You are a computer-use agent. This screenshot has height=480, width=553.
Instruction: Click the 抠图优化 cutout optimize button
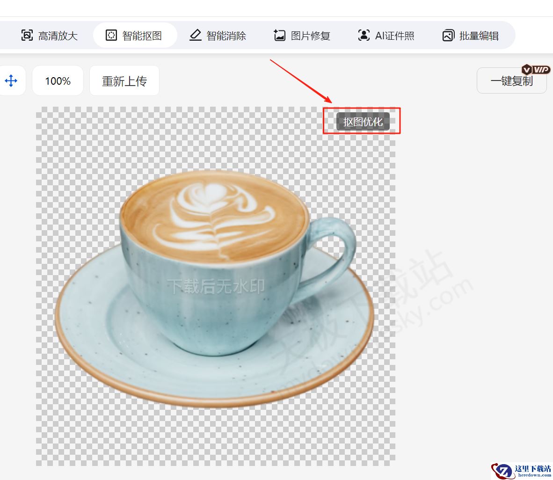coord(363,122)
